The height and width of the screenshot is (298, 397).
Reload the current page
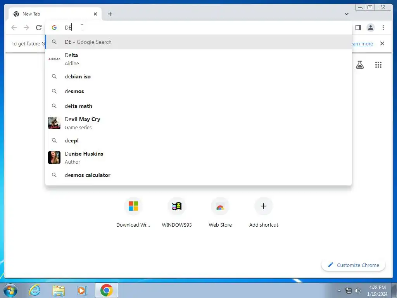pos(39,28)
